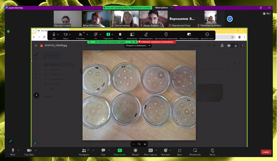Click the encryption shield icon
The height and width of the screenshot is (161, 277).
[x=8, y=31]
